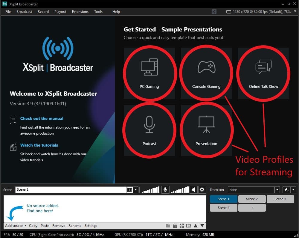Click the Check out the manual link

pyautogui.click(x=42, y=118)
